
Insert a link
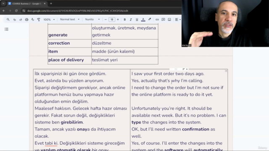point(157,20)
